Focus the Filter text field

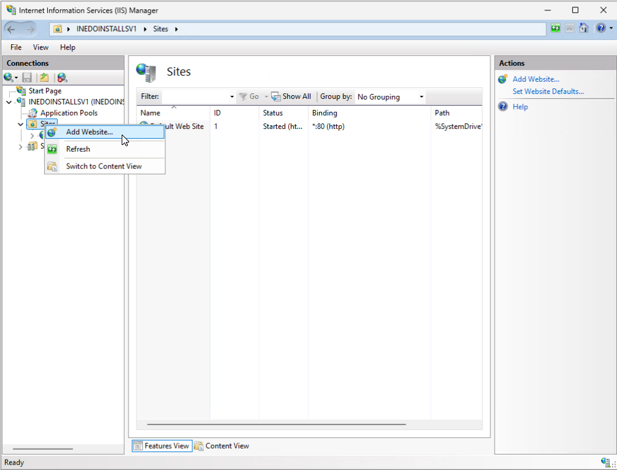pyautogui.click(x=194, y=96)
